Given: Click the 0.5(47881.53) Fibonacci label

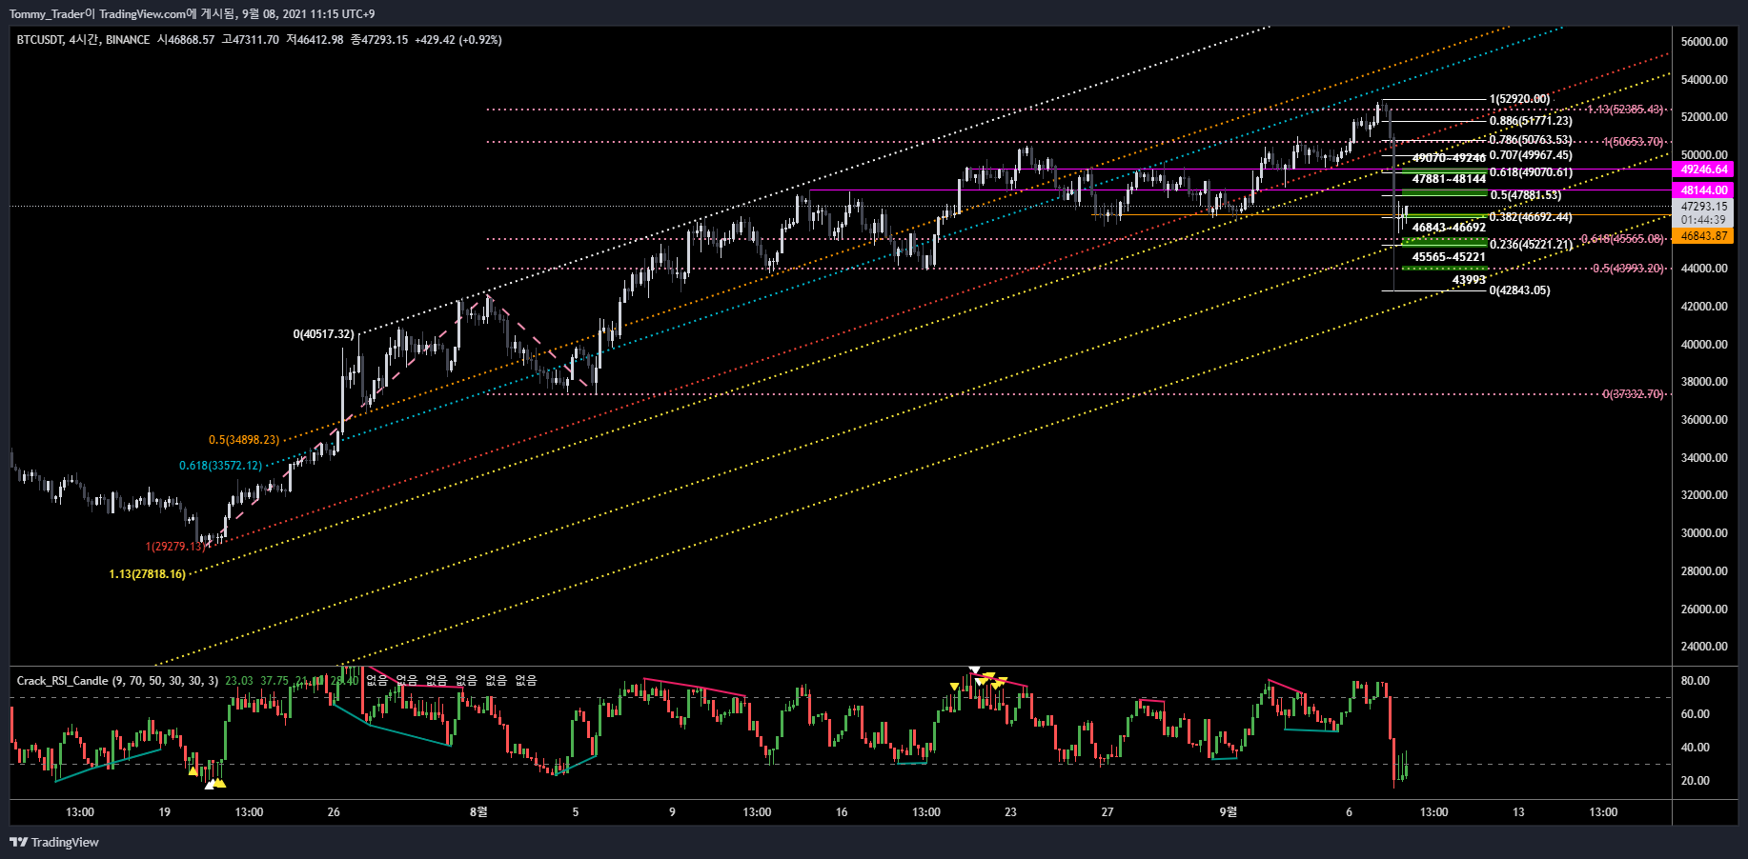Looking at the screenshot, I should tap(1526, 195).
